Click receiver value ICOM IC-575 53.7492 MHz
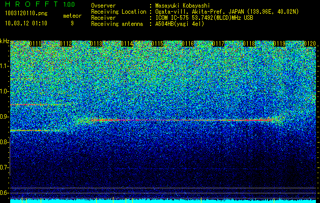320x203 pixels. pyautogui.click(x=204, y=18)
